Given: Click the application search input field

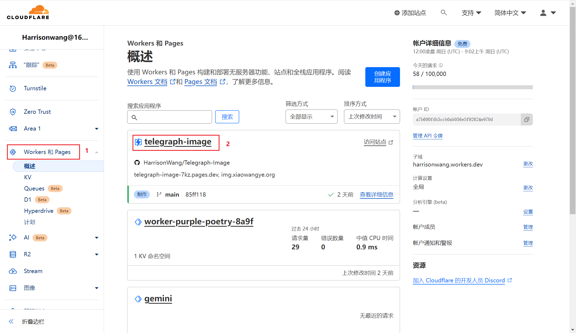Looking at the screenshot, I should click(x=173, y=117).
